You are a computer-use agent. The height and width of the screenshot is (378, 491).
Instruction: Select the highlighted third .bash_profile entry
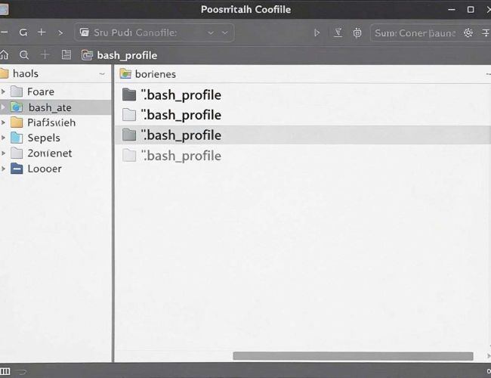pos(302,135)
